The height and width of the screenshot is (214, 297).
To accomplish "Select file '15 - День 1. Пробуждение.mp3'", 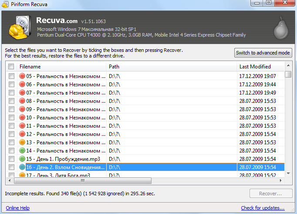I will (63, 159).
